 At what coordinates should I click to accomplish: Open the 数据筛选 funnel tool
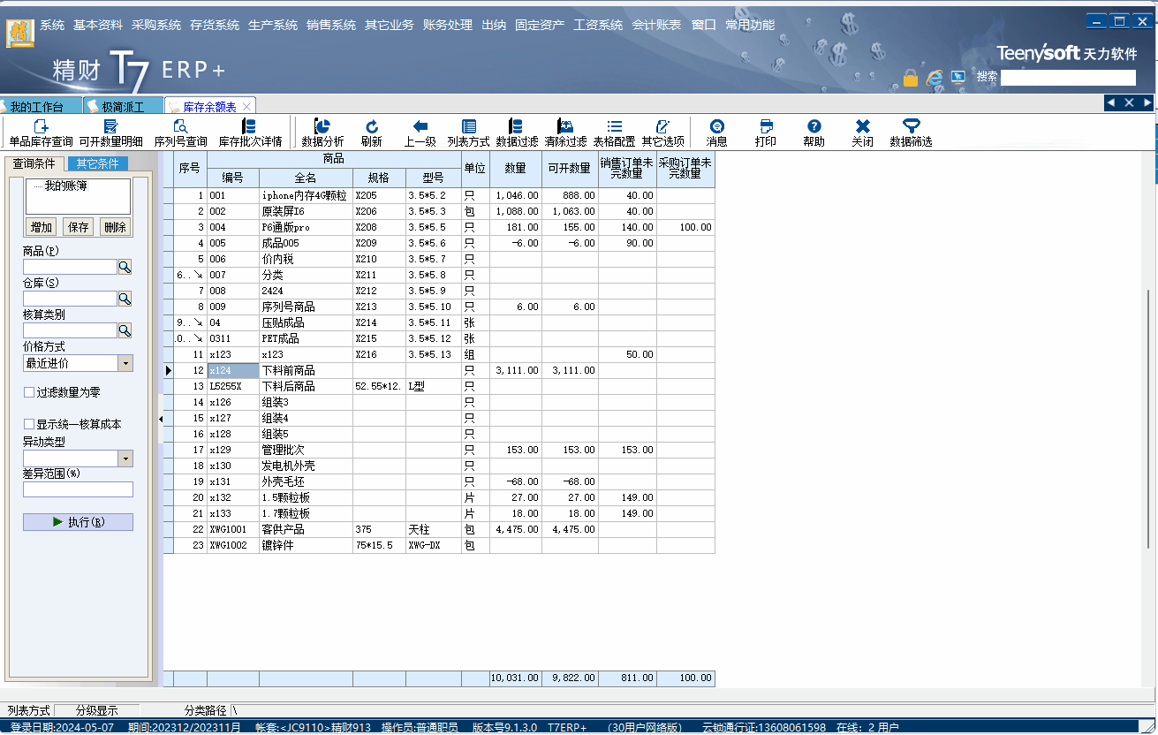[911, 127]
